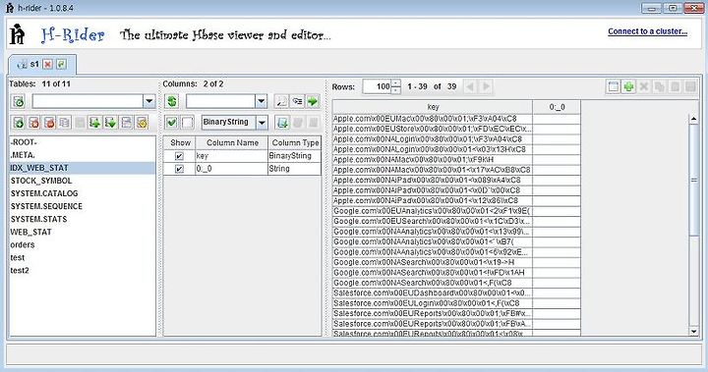Click rows table scrollbar up arrow
Image resolution: width=708 pixels, height=372 pixels.
tap(694, 119)
